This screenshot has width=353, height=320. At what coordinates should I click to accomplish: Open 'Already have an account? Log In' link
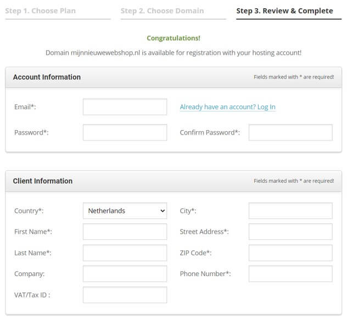(227, 107)
